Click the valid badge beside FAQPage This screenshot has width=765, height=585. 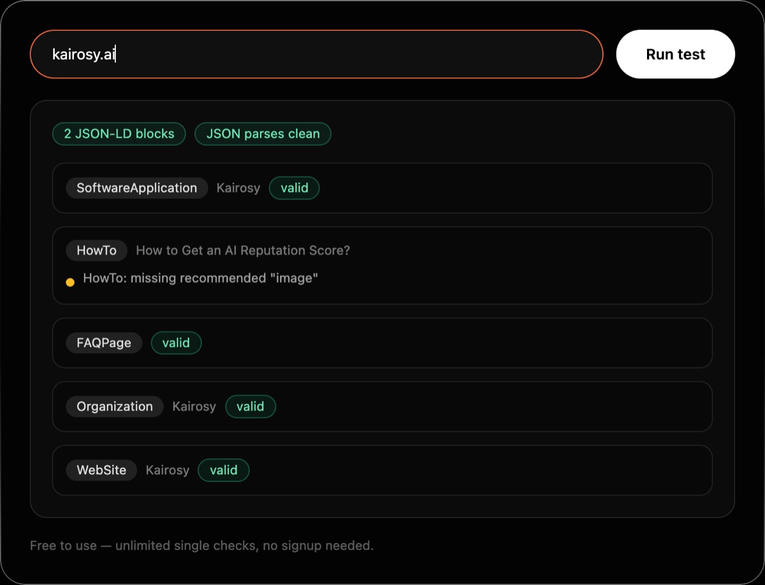pyautogui.click(x=176, y=343)
